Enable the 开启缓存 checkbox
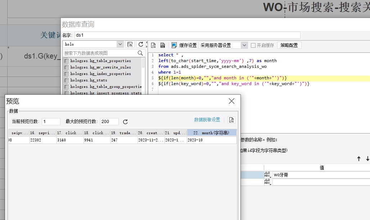The image size is (370, 220). (253, 46)
